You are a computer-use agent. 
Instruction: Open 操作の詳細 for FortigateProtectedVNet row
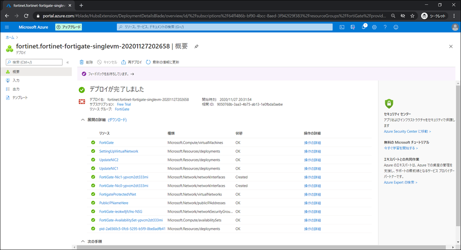[312, 194]
